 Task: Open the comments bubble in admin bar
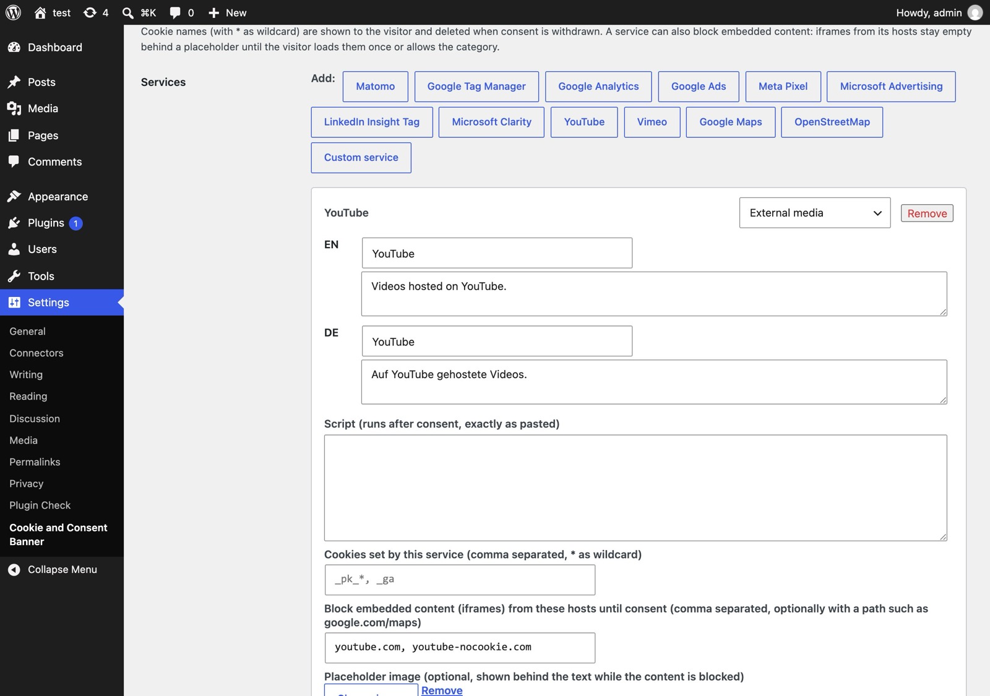pyautogui.click(x=175, y=12)
